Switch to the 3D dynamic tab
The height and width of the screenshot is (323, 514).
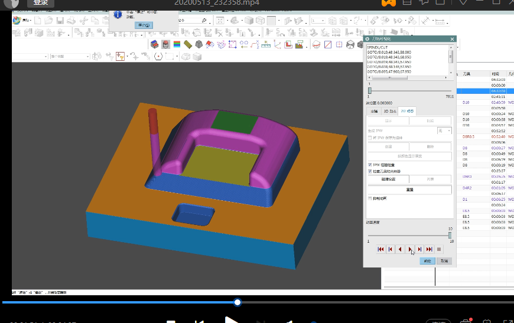coord(390,111)
